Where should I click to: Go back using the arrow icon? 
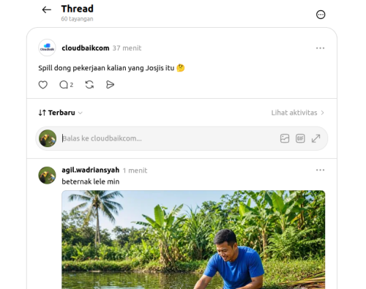46,10
